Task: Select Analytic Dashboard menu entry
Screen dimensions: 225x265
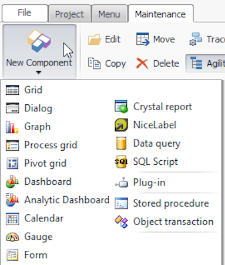Action: coord(58,200)
